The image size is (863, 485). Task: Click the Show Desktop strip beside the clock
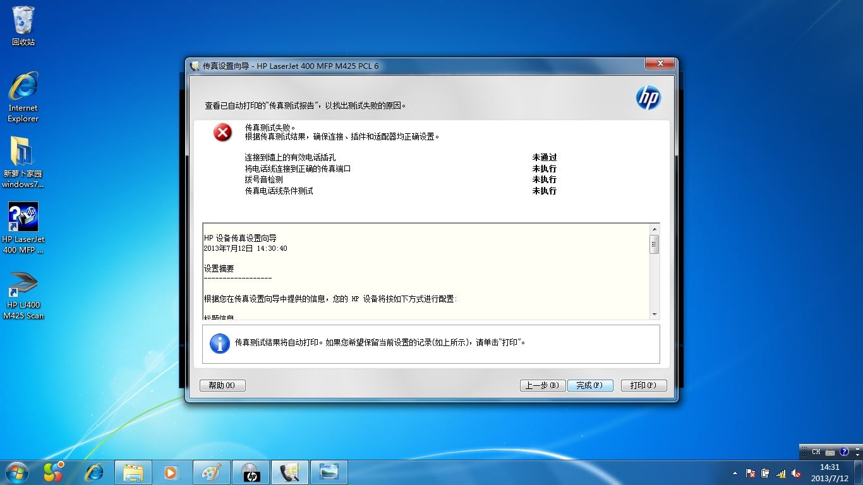click(x=859, y=472)
